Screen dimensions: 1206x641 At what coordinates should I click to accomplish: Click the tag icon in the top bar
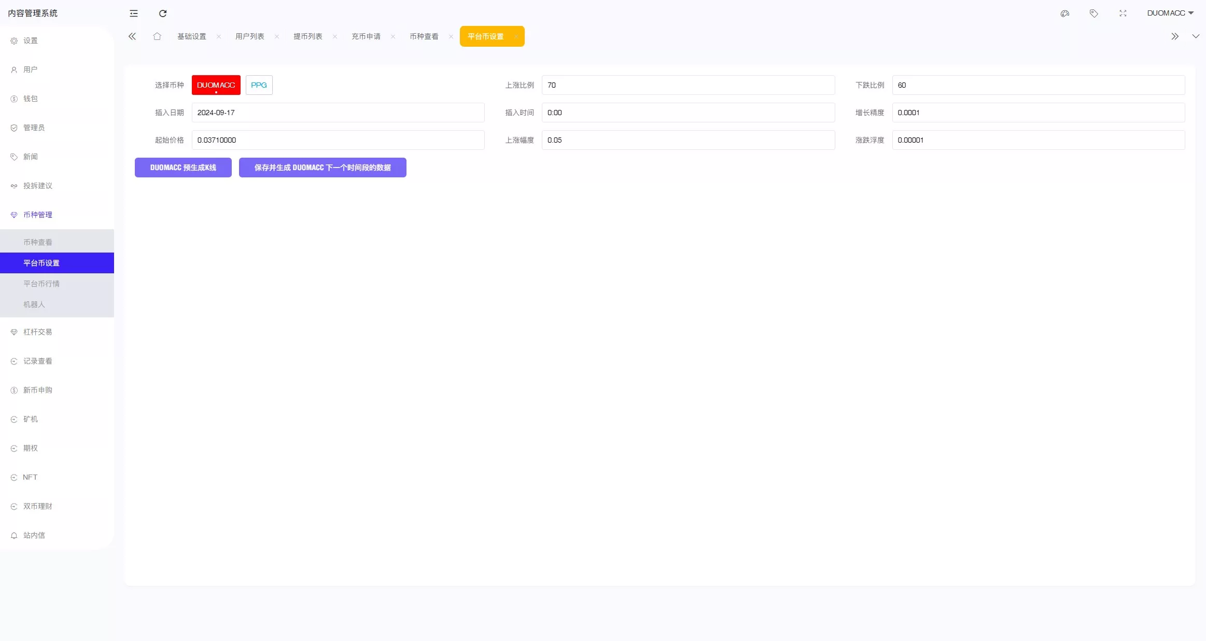(x=1094, y=13)
